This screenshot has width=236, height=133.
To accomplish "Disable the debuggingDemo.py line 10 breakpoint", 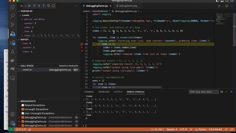I will coord(23,117).
